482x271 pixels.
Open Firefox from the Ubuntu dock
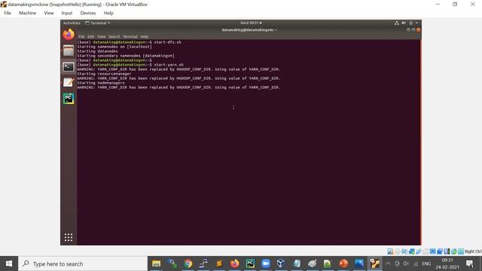(69, 34)
